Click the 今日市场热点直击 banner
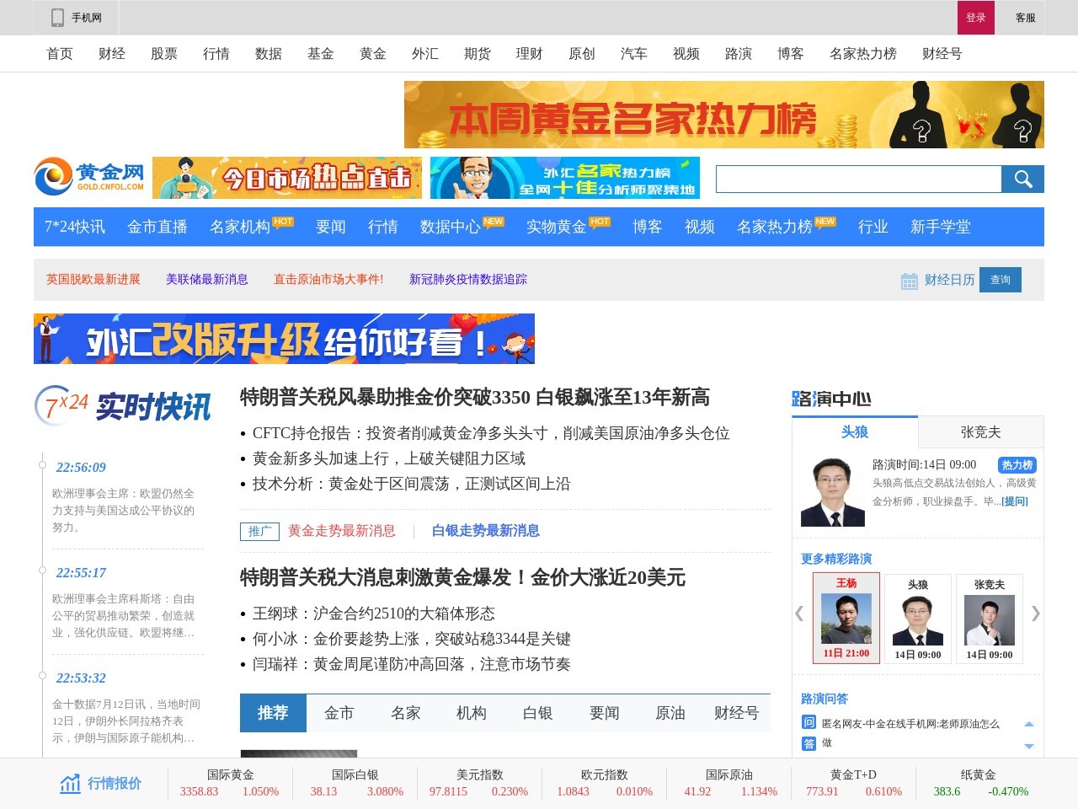The width and height of the screenshot is (1078, 809). (x=287, y=178)
